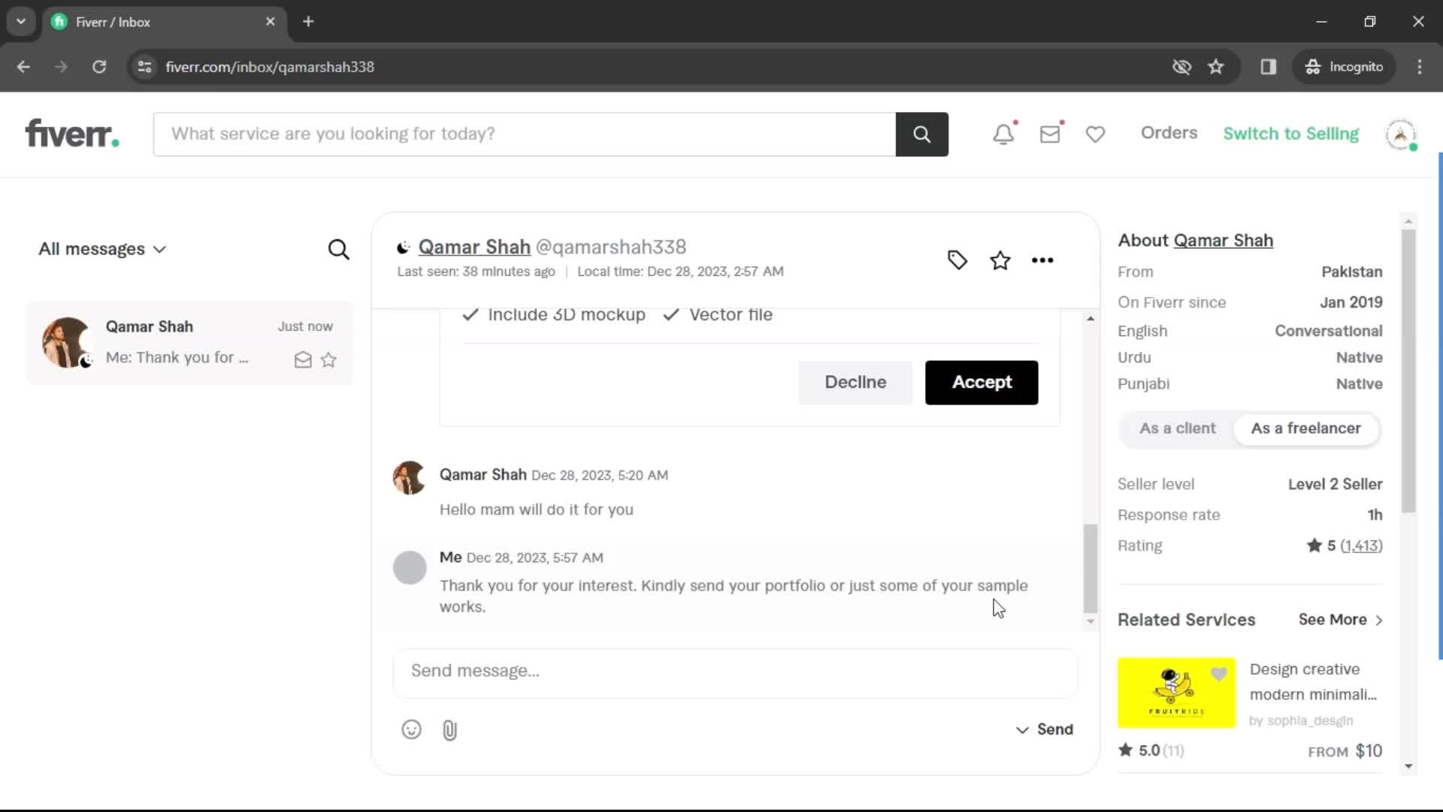Image resolution: width=1443 pixels, height=812 pixels.
Task: Expand send options chevron beside Send
Action: pos(1022,730)
